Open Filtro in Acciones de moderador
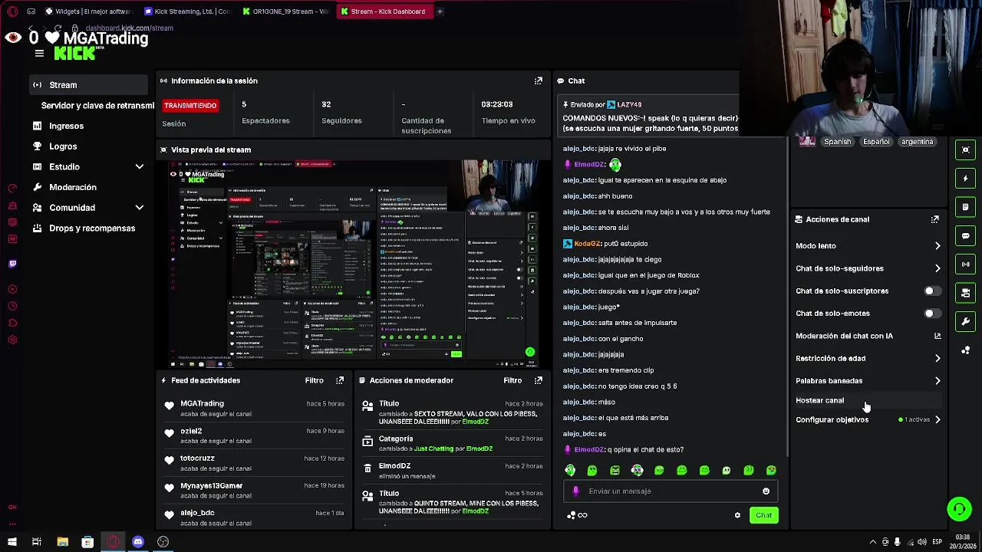Screen dimensions: 982x552 (512, 380)
